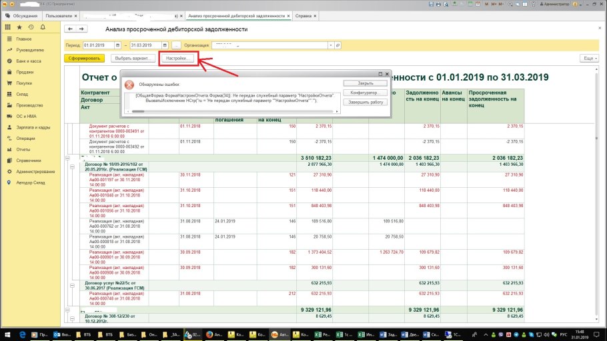
Task: Expand the Организация dropdown arrow
Action: click(331, 45)
